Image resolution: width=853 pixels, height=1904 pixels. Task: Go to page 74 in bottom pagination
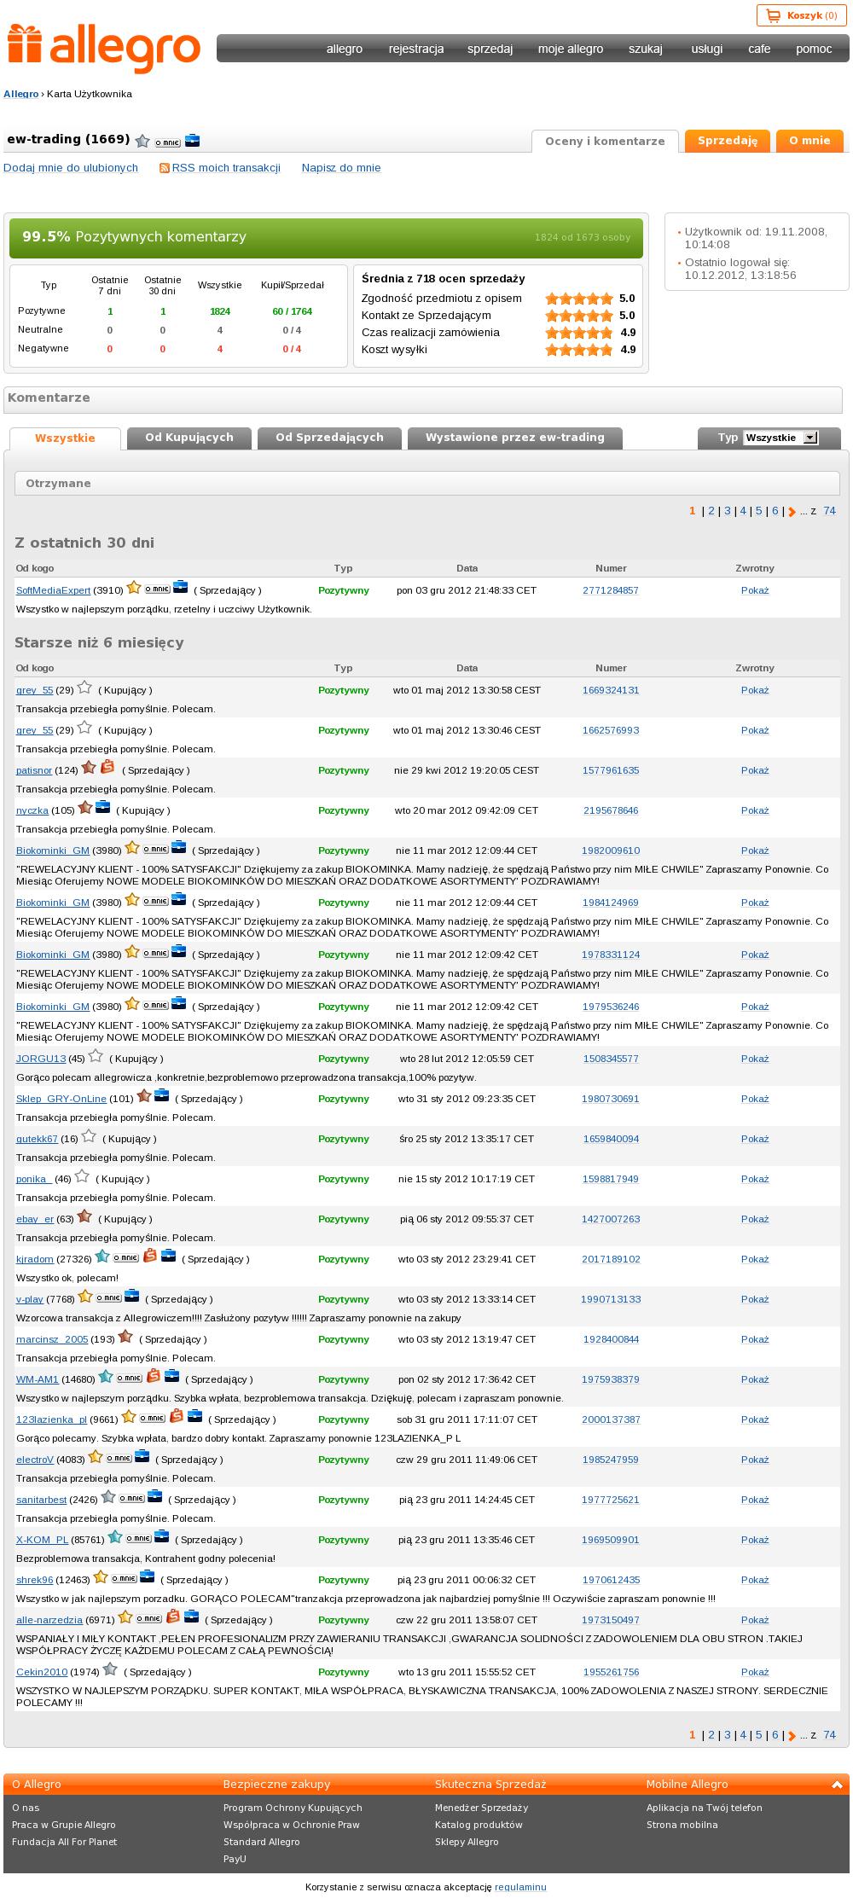click(x=830, y=1734)
